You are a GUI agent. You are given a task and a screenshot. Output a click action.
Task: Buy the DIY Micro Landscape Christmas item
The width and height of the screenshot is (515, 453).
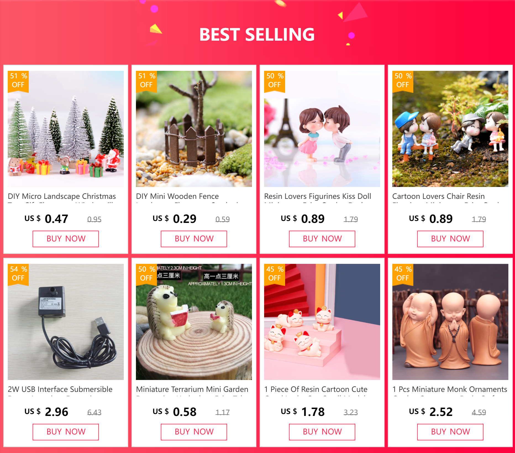[66, 239]
